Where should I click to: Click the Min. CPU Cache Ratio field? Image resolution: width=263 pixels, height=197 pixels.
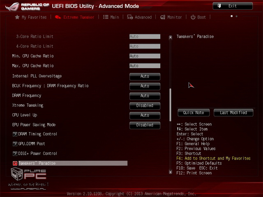coord(145,56)
